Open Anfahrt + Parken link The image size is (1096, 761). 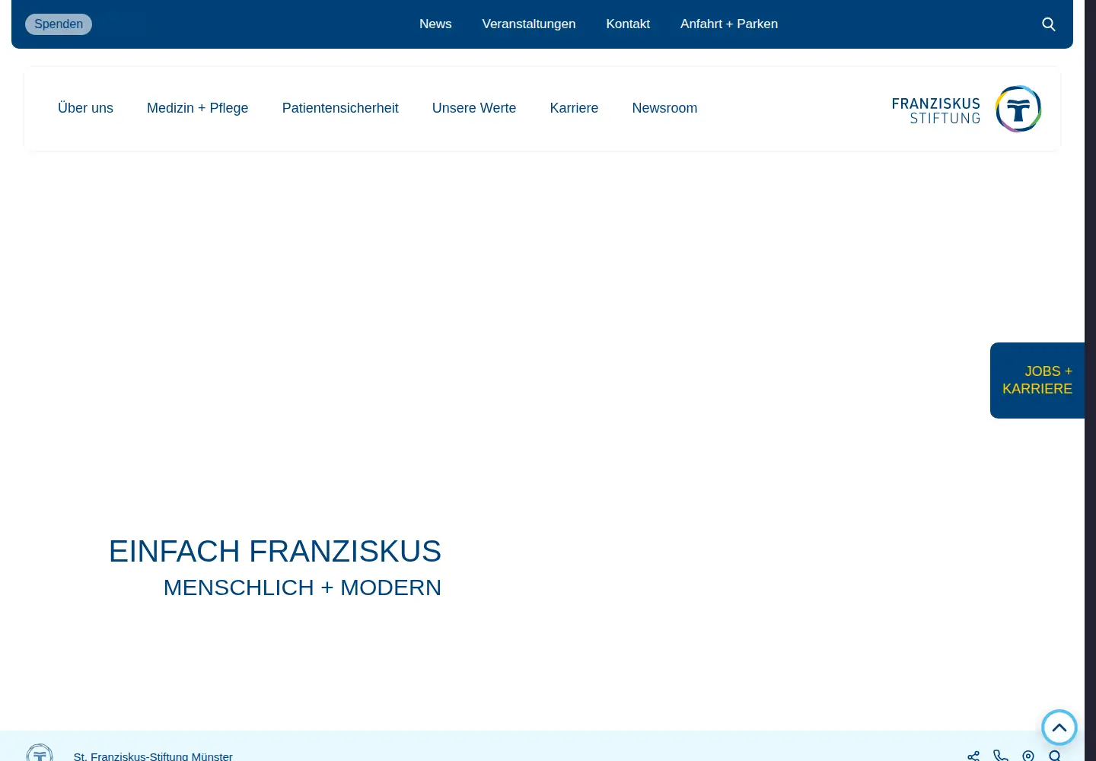point(729,24)
